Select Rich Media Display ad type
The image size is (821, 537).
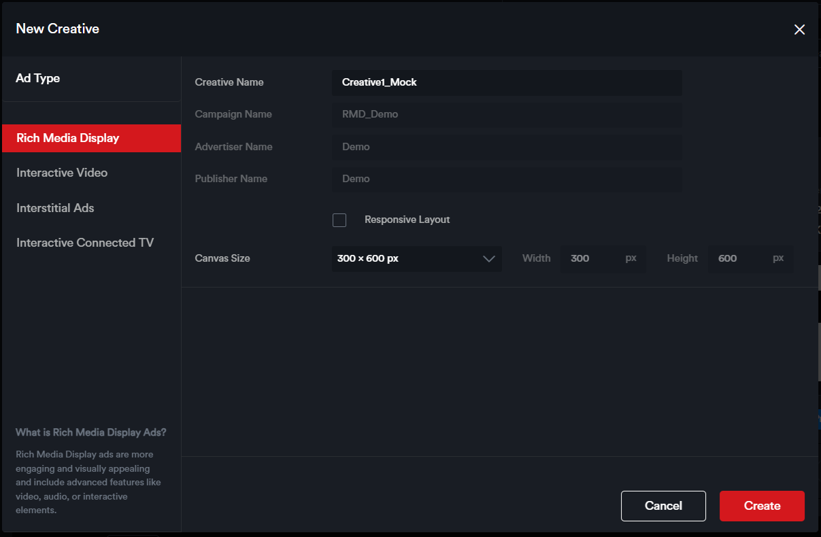91,138
